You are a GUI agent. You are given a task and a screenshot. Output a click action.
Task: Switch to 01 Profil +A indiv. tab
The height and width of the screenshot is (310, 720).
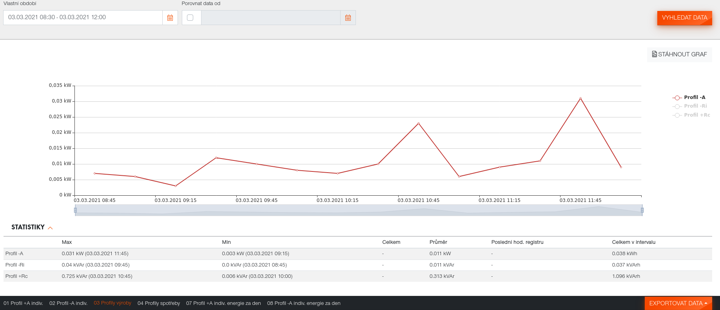[x=23, y=303]
